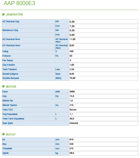Click the JENERATÖR section heading
The image size is (140, 158).
(15, 15)
